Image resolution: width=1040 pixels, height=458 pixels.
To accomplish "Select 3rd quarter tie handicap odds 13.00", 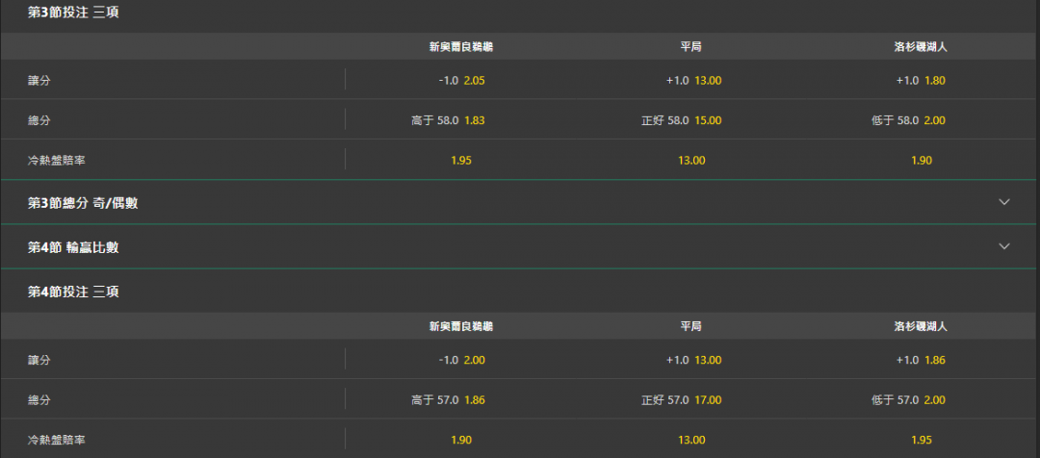I will [691, 81].
